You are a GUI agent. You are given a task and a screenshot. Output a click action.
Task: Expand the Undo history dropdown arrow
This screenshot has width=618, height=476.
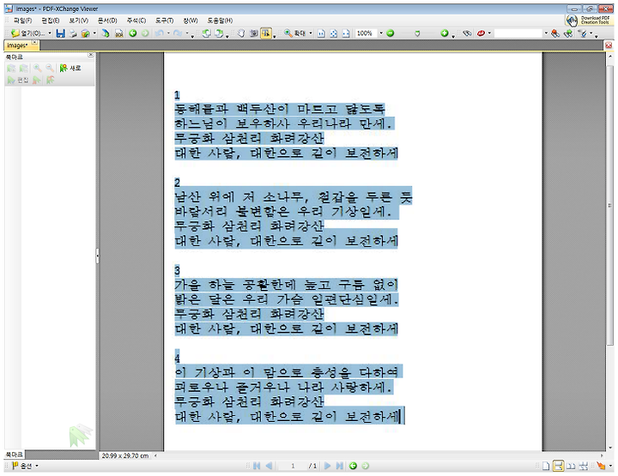pyautogui.click(x=168, y=33)
